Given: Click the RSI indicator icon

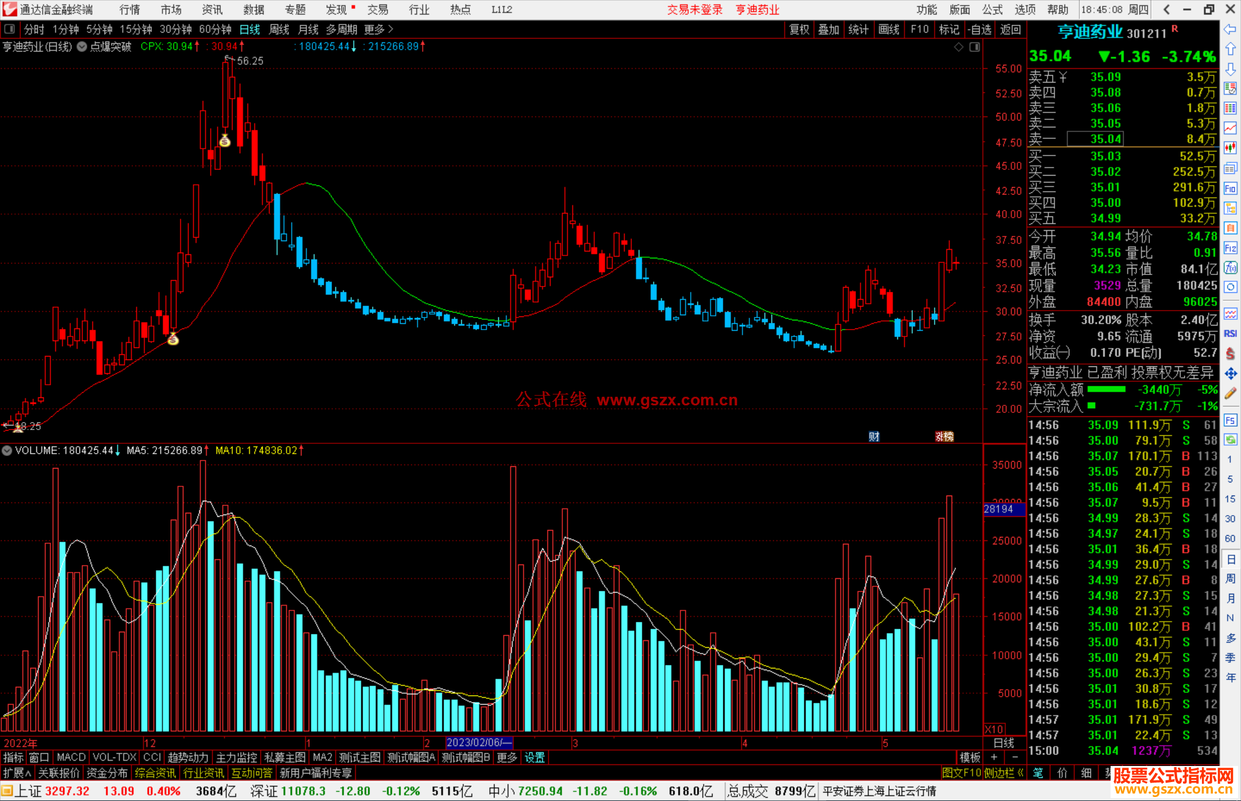Looking at the screenshot, I should (1230, 334).
